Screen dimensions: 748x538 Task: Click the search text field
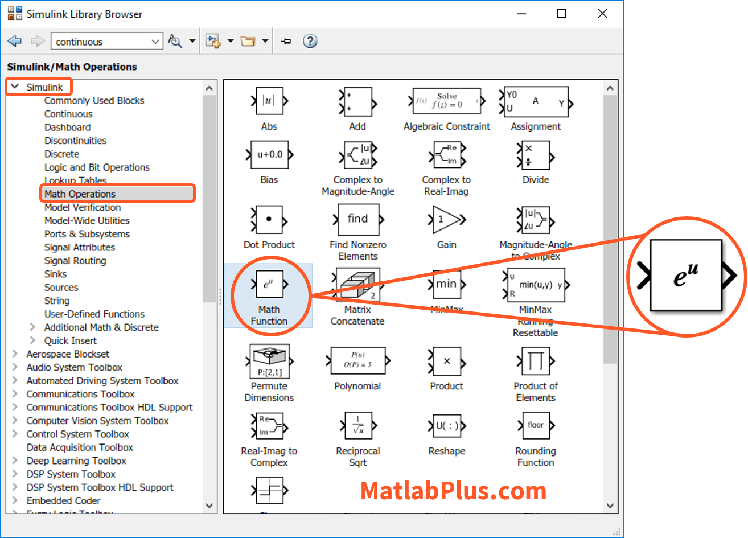(x=100, y=42)
